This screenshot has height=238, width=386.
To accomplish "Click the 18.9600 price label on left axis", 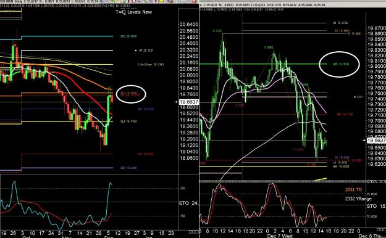I will tap(189, 158).
